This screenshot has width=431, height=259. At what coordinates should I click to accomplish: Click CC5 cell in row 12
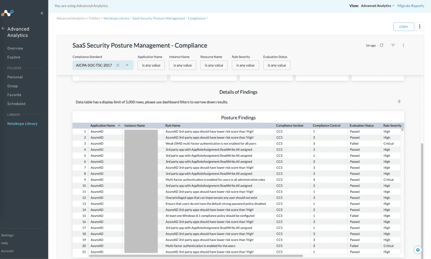[x=279, y=198]
